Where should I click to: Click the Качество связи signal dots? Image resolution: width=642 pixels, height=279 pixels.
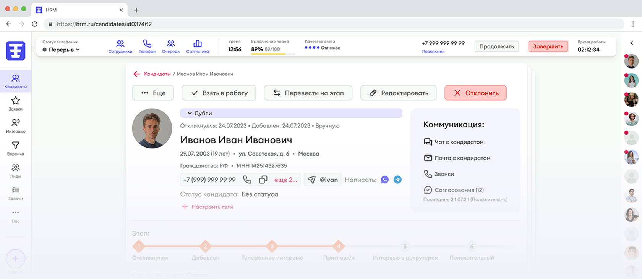pos(312,48)
